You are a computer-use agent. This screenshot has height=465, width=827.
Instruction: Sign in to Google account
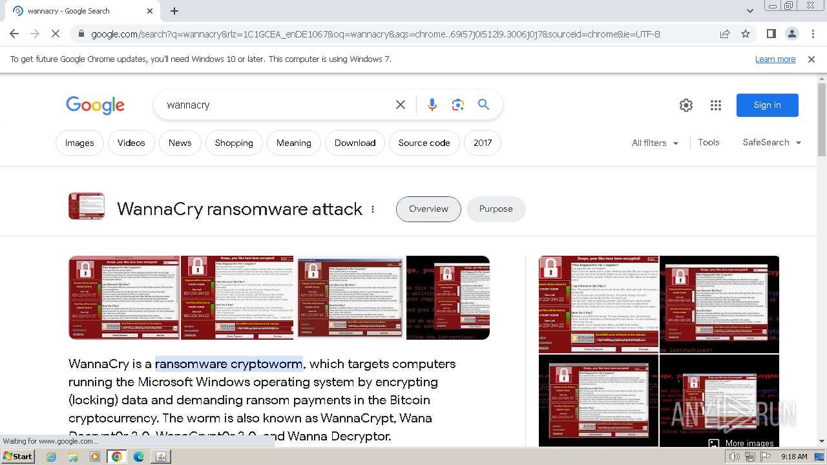[768, 105]
